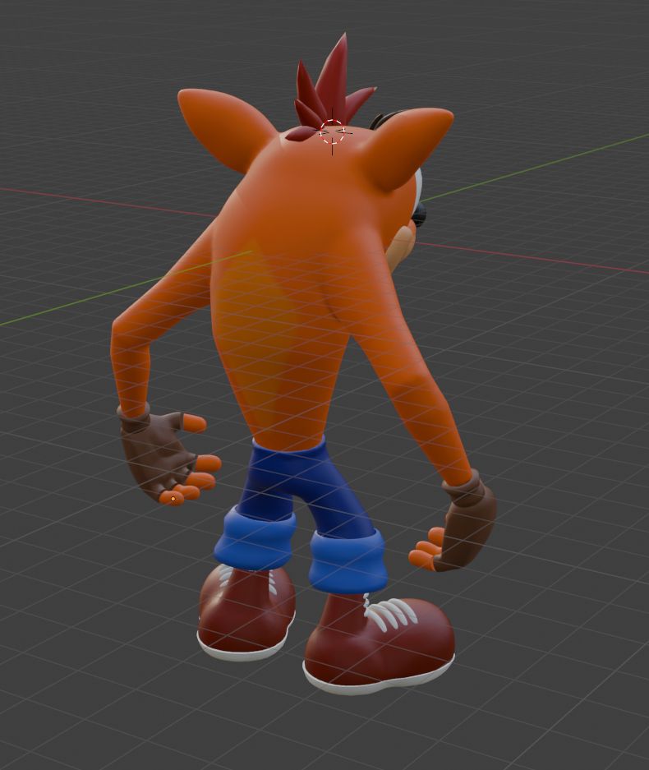
Task: Select the ear nearest the black eyebrow
Action: (406, 147)
